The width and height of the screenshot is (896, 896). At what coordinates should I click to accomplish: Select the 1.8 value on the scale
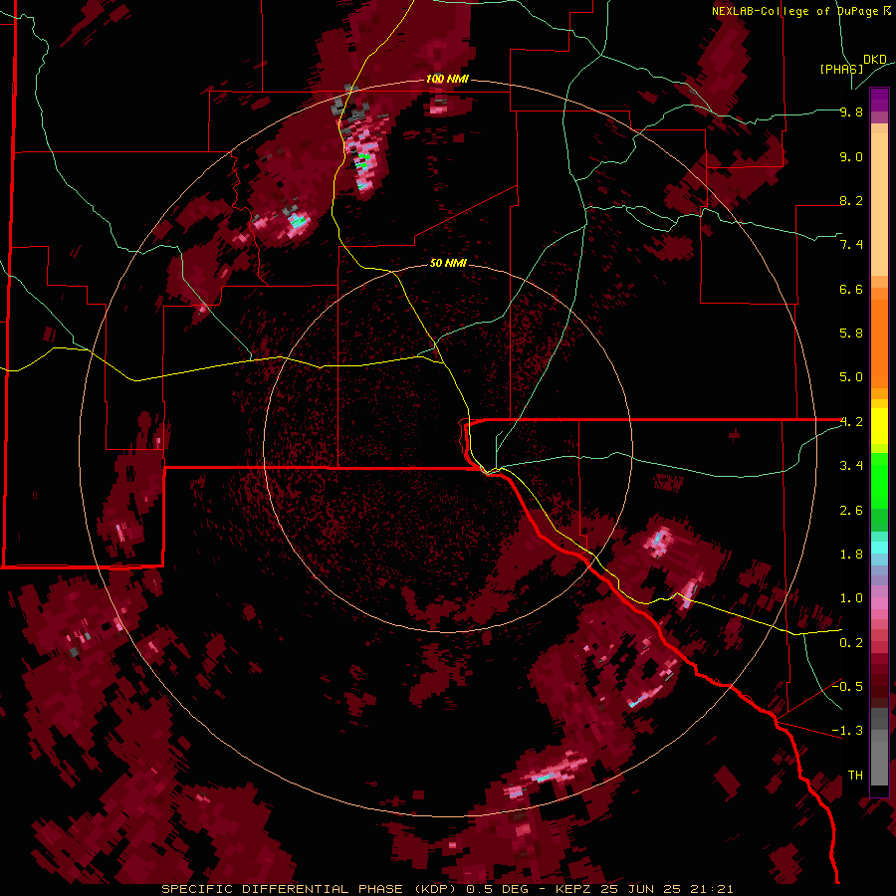[851, 555]
